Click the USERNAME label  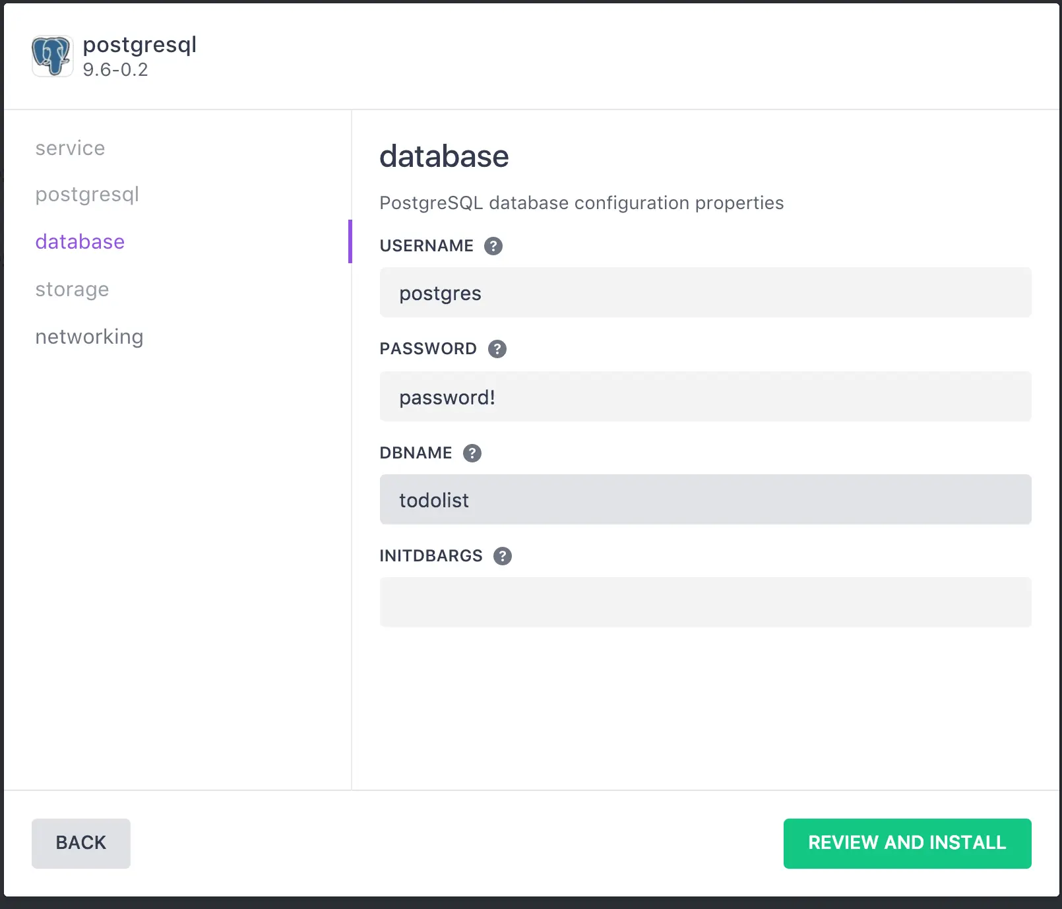pyautogui.click(x=426, y=246)
